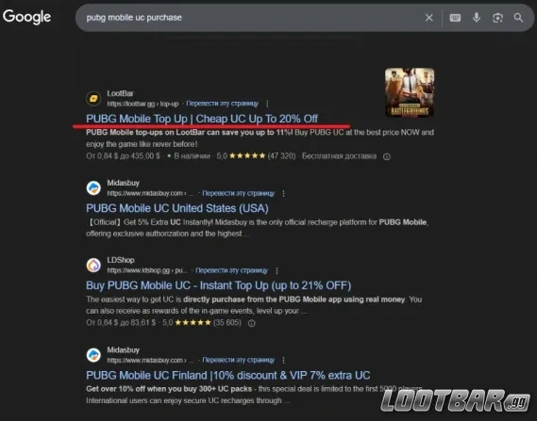The width and height of the screenshot is (537, 421).
Task: Open Google Lens image search icon
Action: 497,18
